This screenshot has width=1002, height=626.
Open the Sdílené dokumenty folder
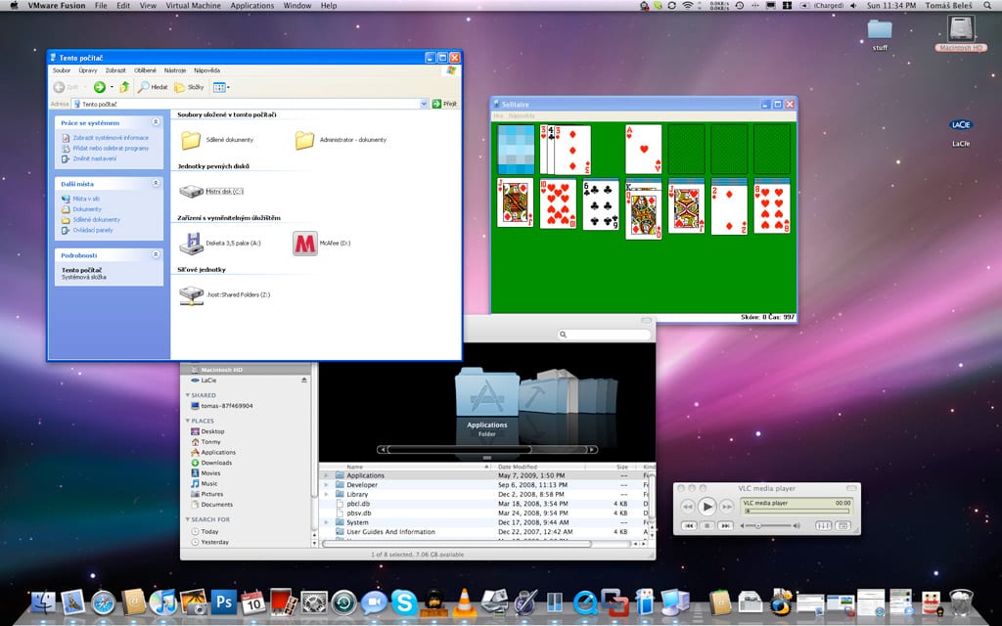(191, 140)
